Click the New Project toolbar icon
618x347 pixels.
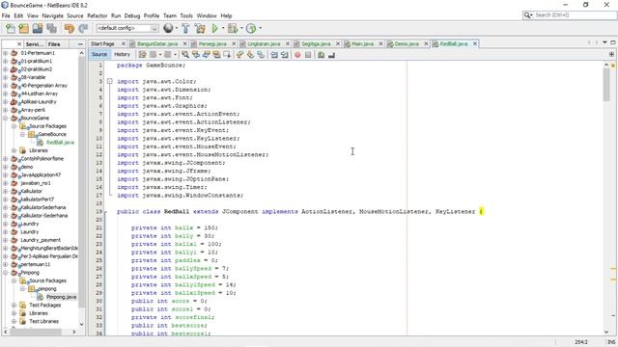click(x=24, y=28)
